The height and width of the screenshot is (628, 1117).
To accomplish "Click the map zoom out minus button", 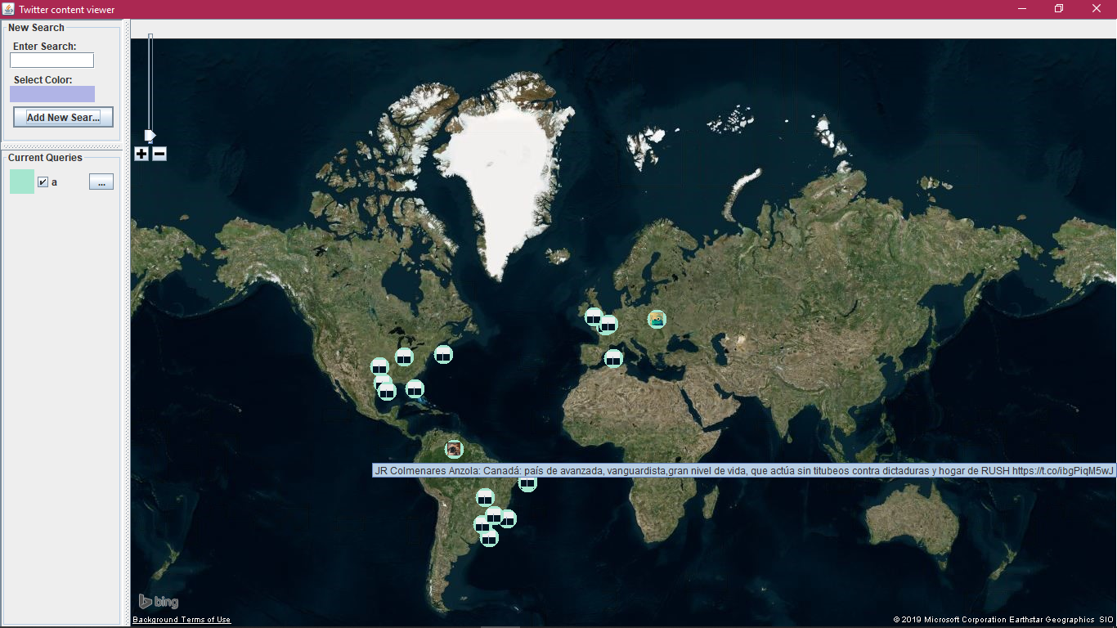I will [x=159, y=154].
